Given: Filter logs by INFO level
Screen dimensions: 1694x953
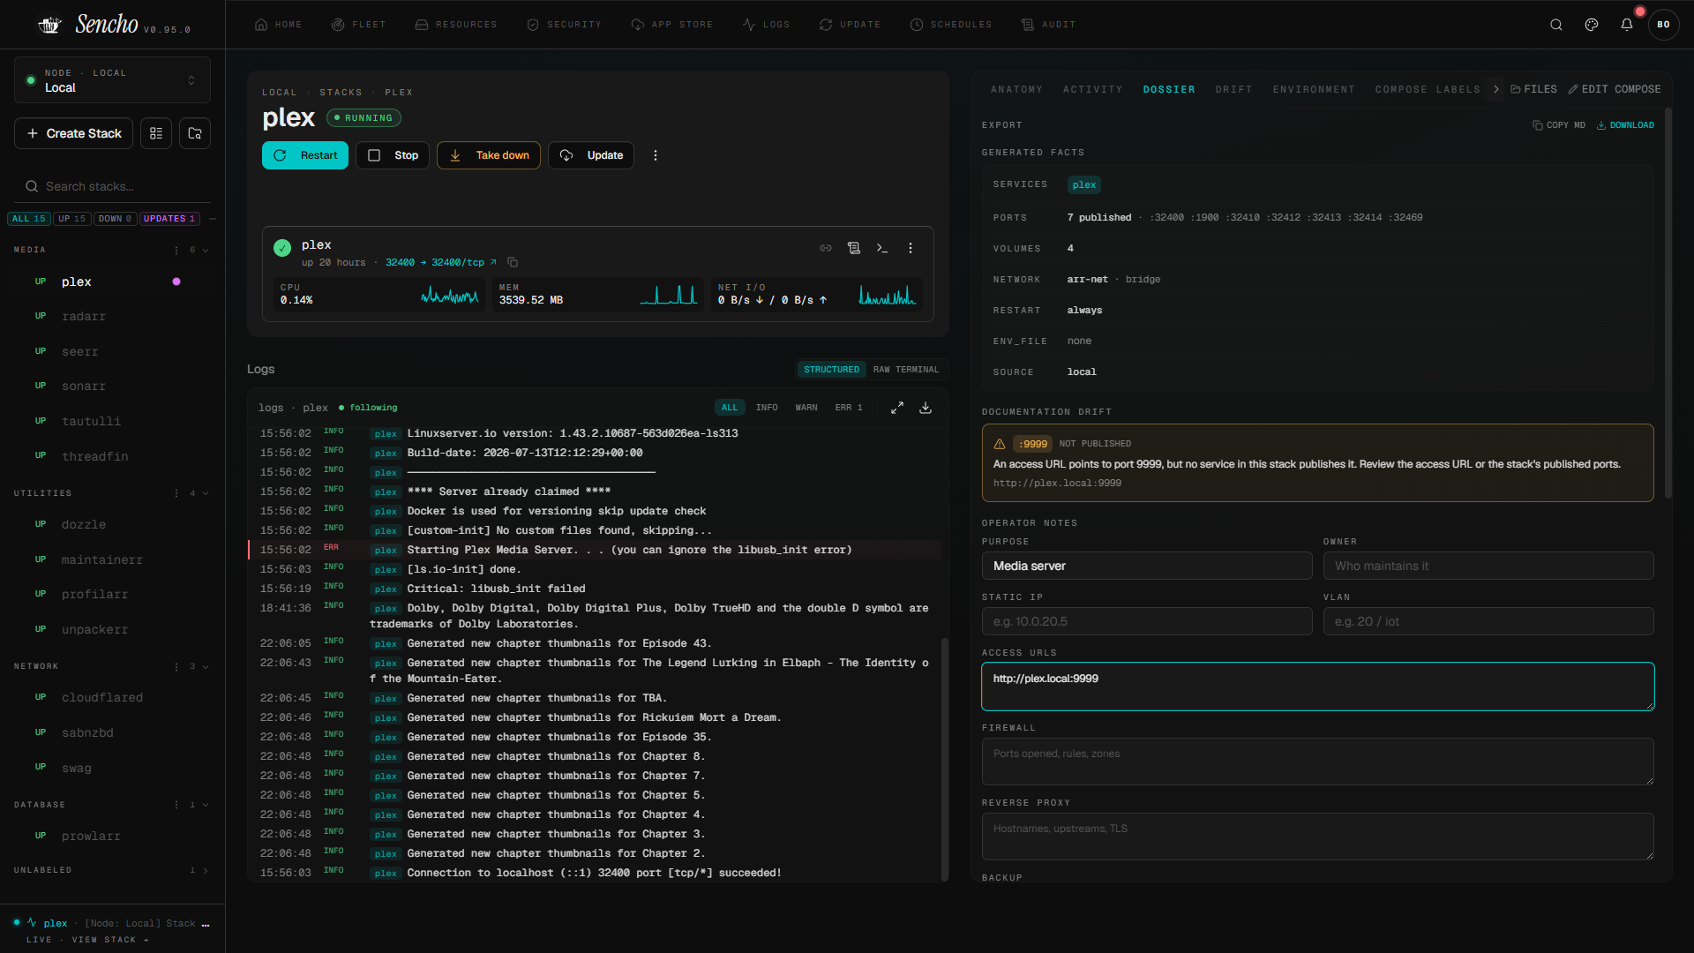Looking at the screenshot, I should coord(767,408).
